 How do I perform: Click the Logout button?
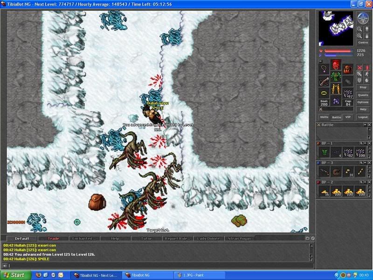point(363,117)
